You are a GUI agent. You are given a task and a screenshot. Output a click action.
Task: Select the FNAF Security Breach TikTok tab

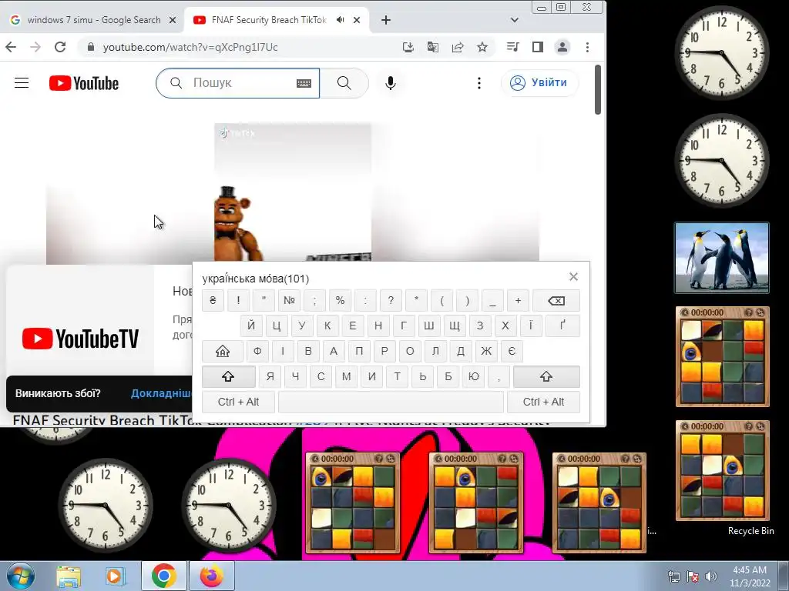tap(269, 20)
